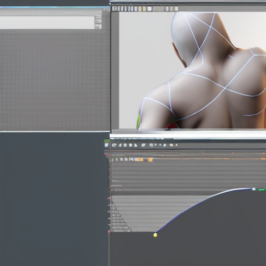Select the white keyframe square on the curve
Viewport: 266px width, 266px height.
[x=254, y=189]
